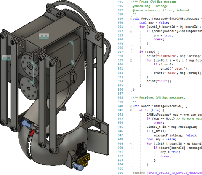Click the joint icon beside the left rail
Viewport: 202px width, 175px height.
6,58
